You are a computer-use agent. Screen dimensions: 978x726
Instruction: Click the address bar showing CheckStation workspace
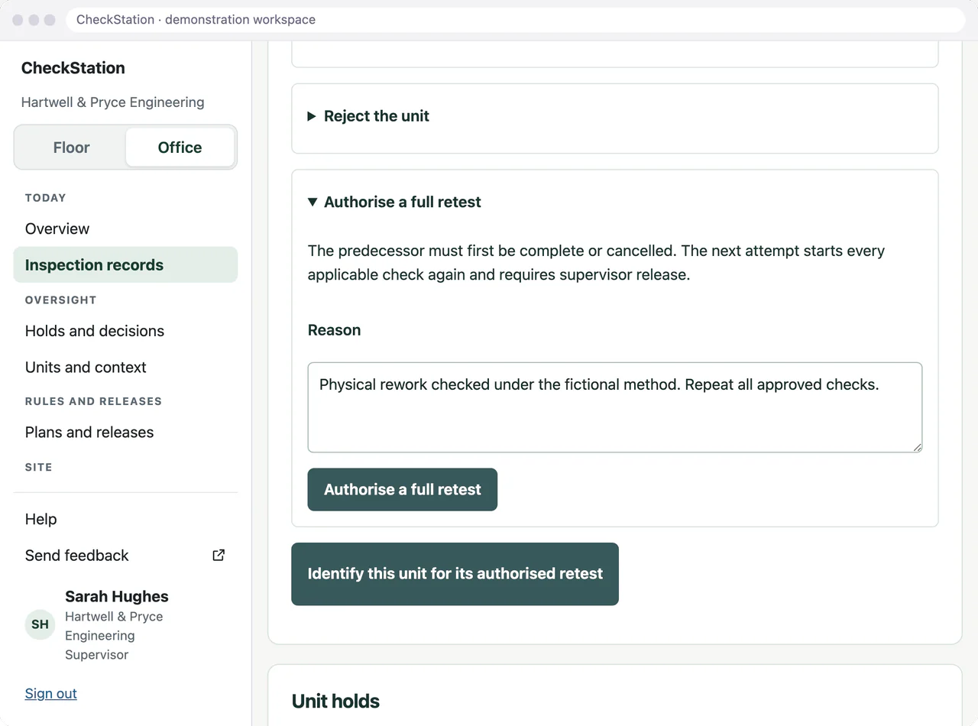click(516, 20)
